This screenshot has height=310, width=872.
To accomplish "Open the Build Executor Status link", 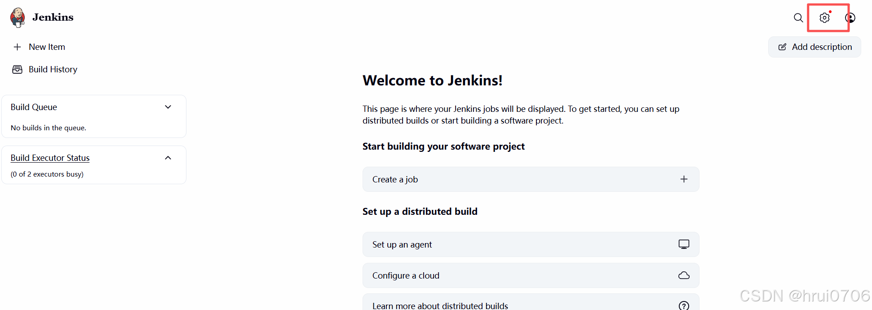I will pyautogui.click(x=50, y=158).
